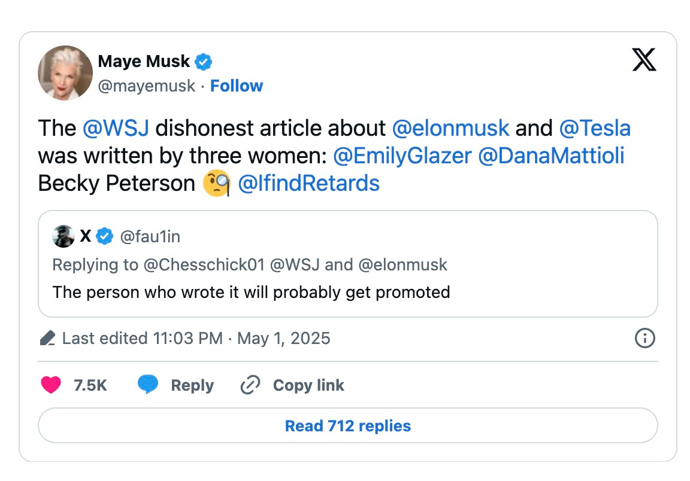Click the 7.5K like count

coord(90,385)
